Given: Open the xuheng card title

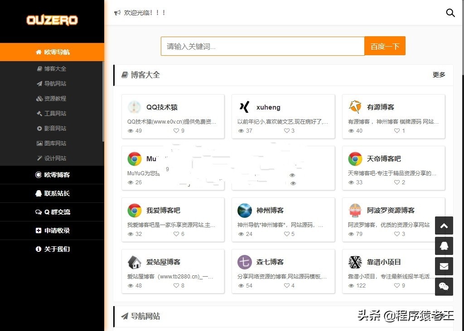Looking at the screenshot, I should click(268, 107).
